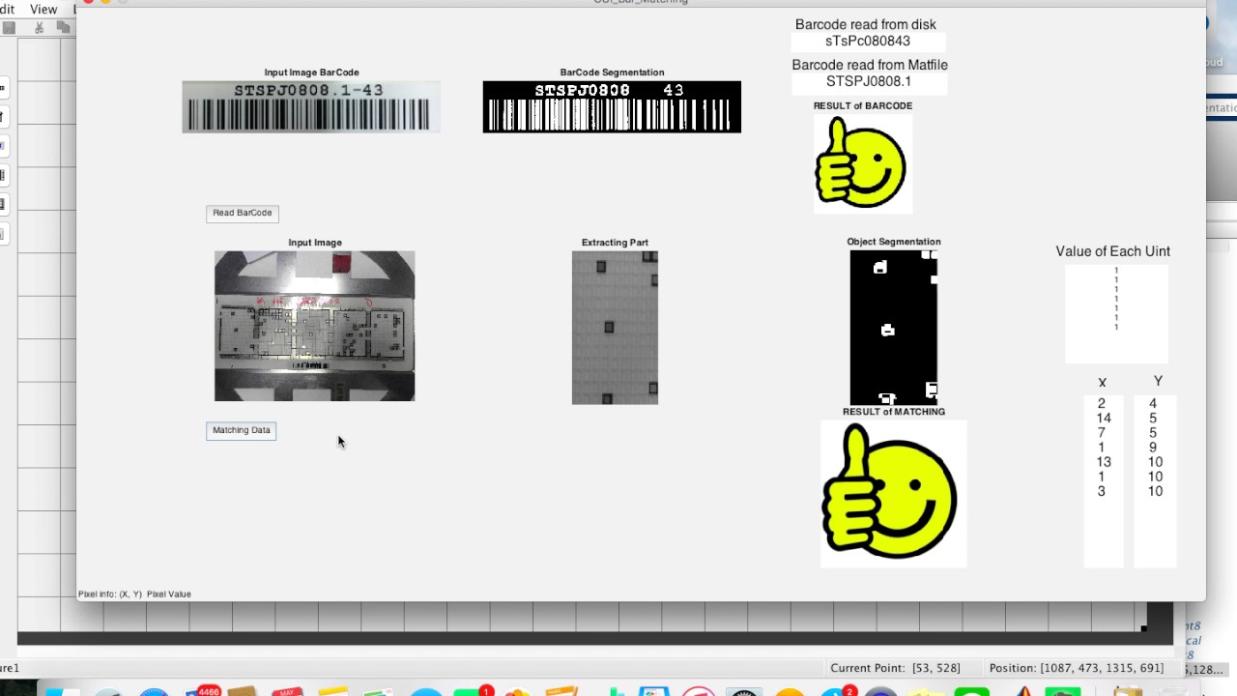Click the Value of Each Uint list box
Viewport: 1237px width, 696px height.
coord(1116,314)
